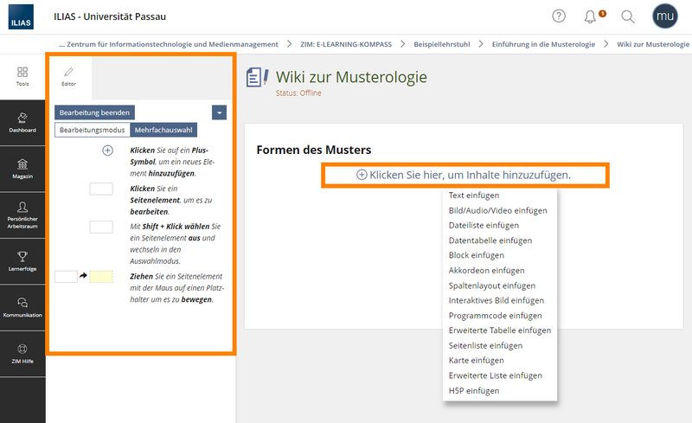Click the 'Formen des Musters' heading

click(x=314, y=151)
